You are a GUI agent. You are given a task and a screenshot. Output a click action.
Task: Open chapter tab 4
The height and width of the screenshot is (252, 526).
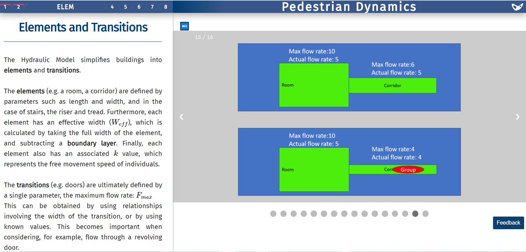point(112,7)
